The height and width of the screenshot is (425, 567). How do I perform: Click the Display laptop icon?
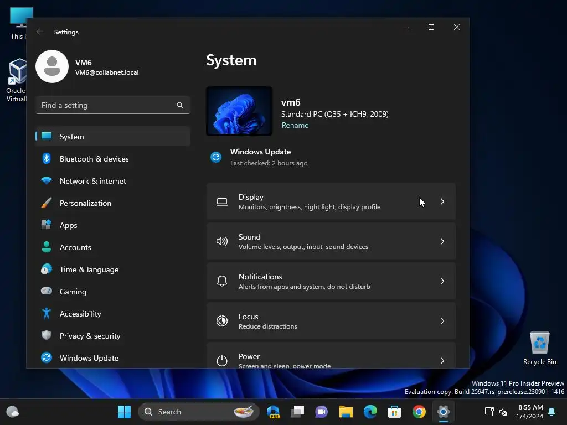pos(222,201)
